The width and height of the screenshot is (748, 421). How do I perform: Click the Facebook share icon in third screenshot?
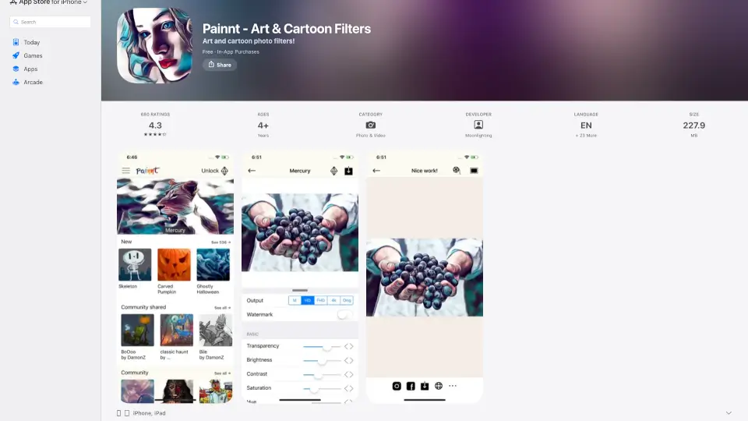coord(411,386)
